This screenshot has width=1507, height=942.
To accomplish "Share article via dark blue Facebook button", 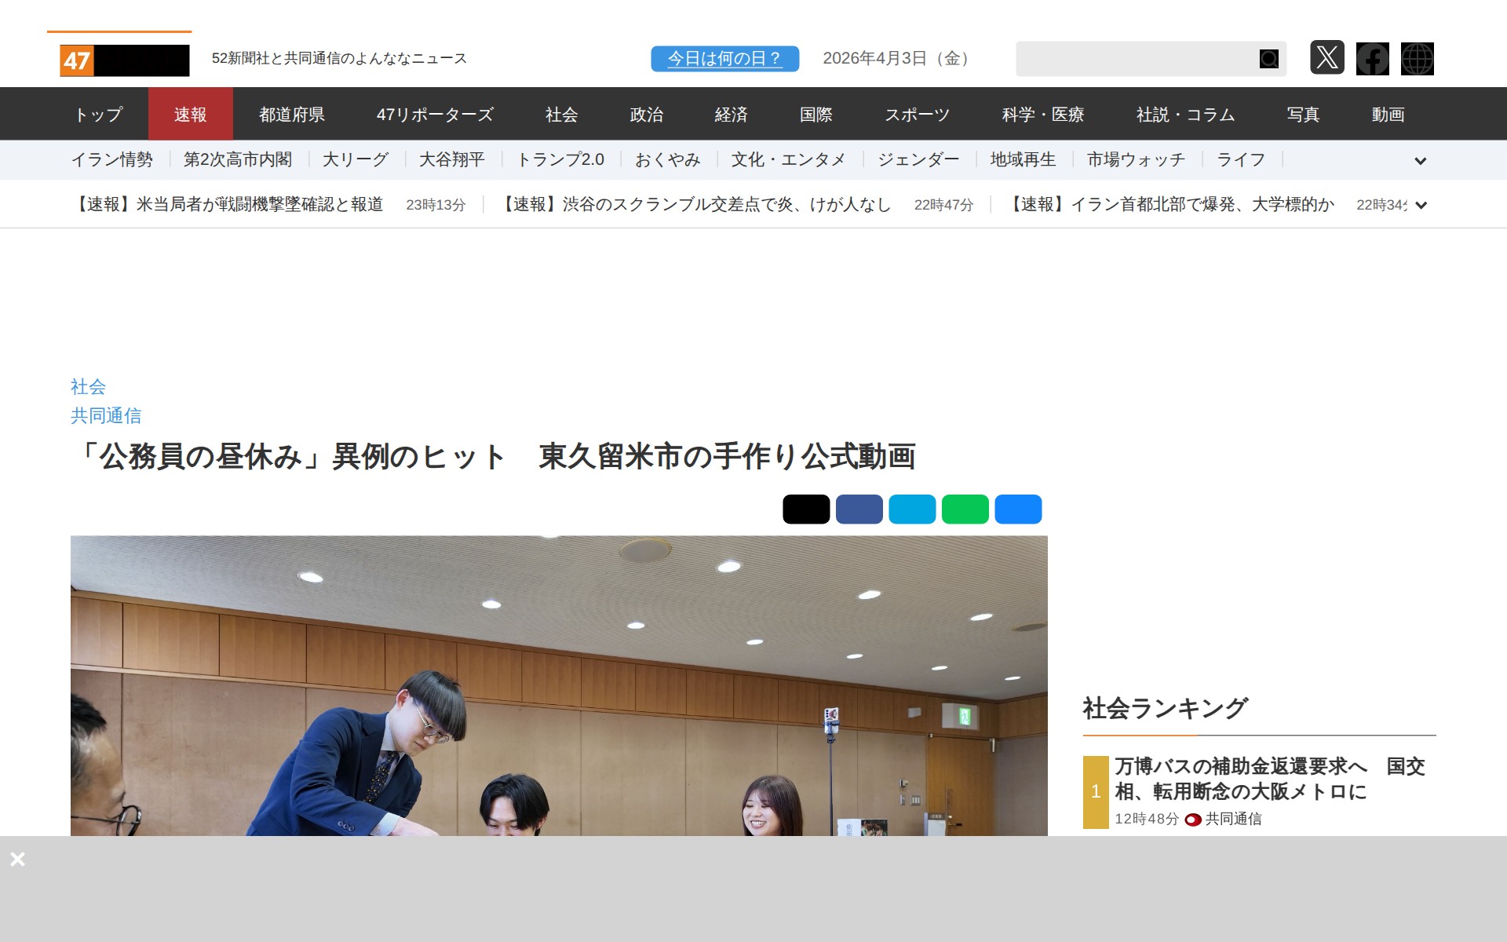I will [x=859, y=509].
